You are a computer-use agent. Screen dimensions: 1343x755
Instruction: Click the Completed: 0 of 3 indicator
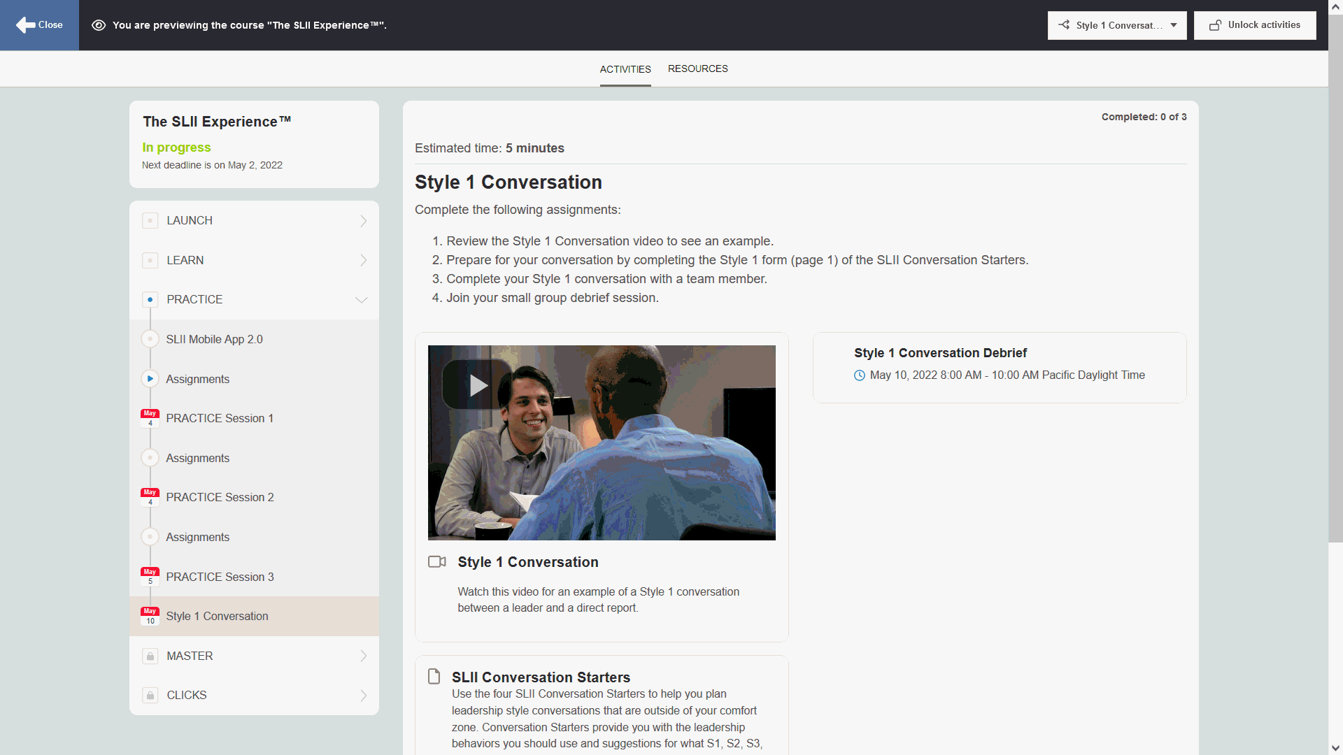click(x=1144, y=117)
